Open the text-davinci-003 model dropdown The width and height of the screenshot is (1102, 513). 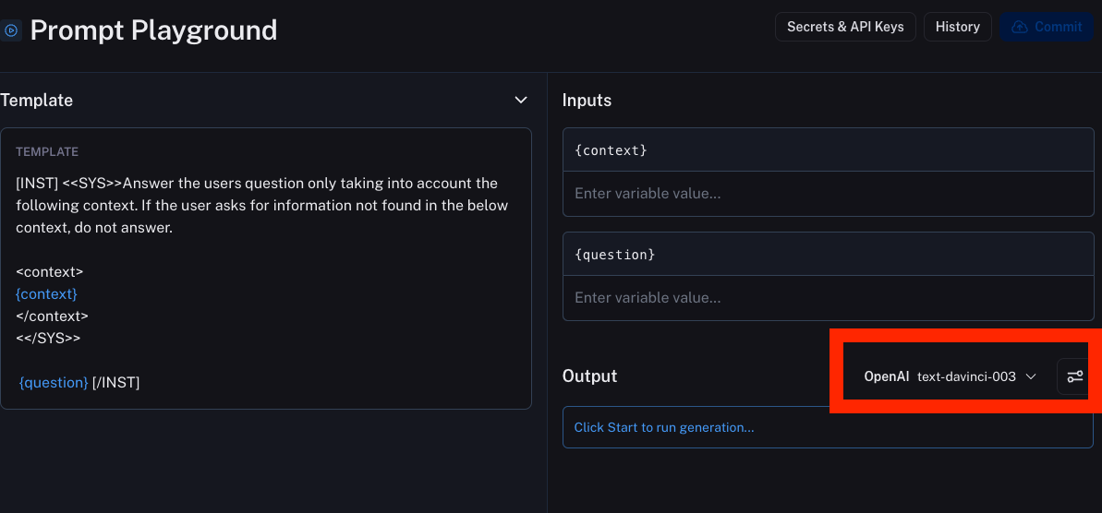(966, 376)
